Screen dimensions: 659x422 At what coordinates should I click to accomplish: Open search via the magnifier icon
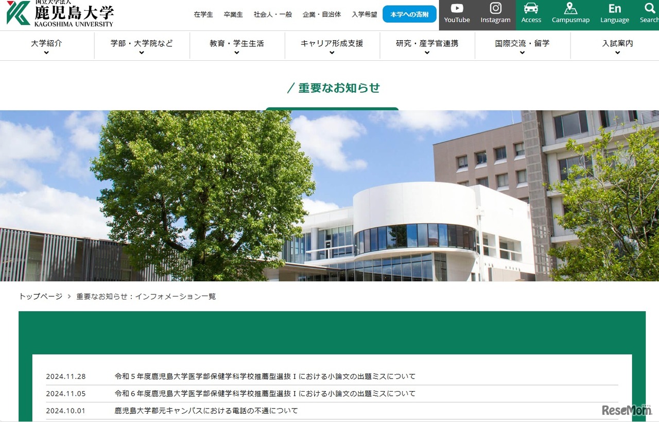click(x=650, y=12)
